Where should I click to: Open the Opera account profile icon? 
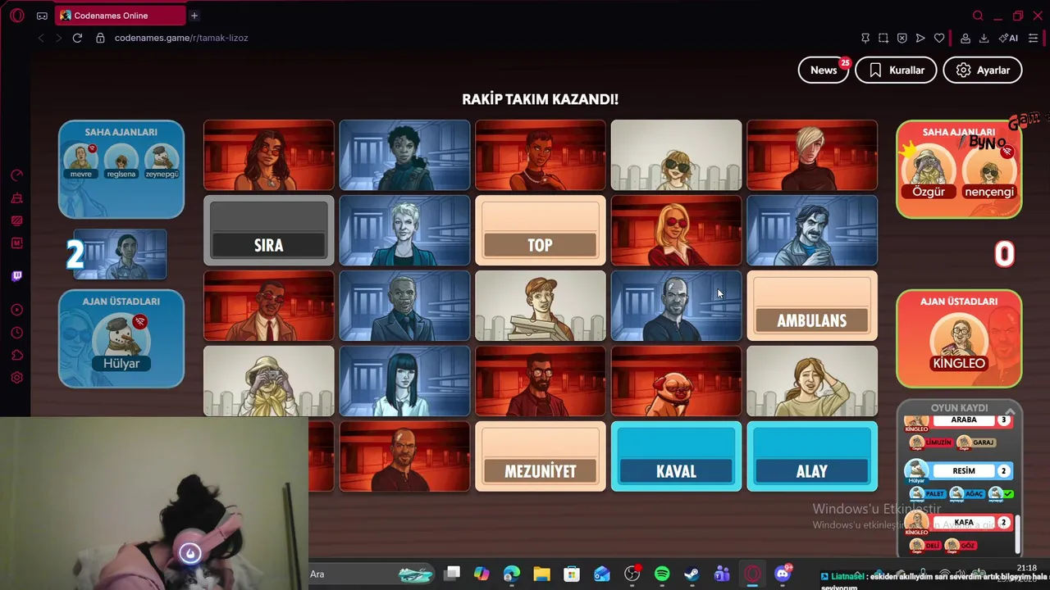pos(966,38)
